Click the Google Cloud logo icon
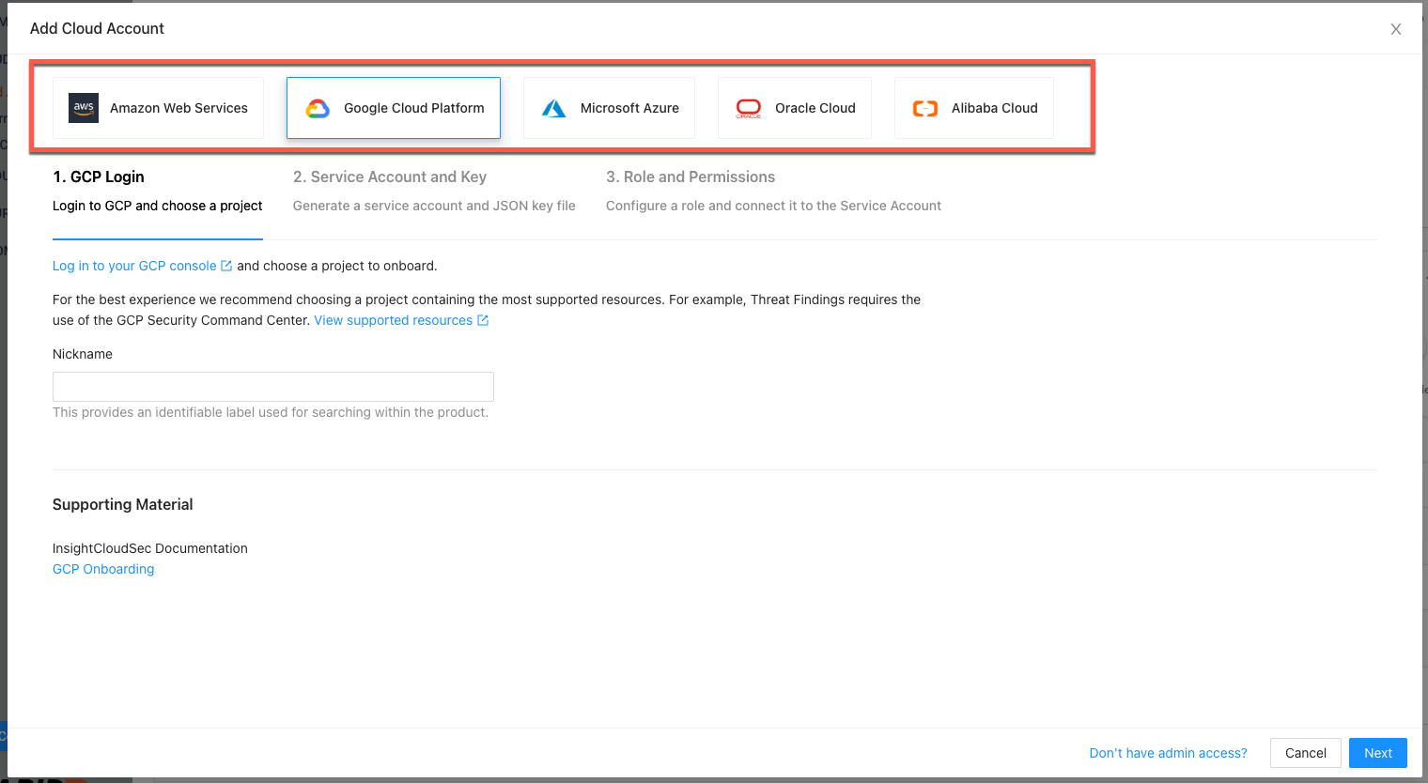The image size is (1428, 783). 318,109
